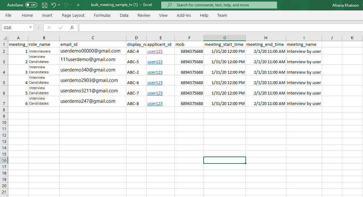The image size is (363, 197).
Task: Click the Insert Function fx icon
Action: tap(72, 28)
